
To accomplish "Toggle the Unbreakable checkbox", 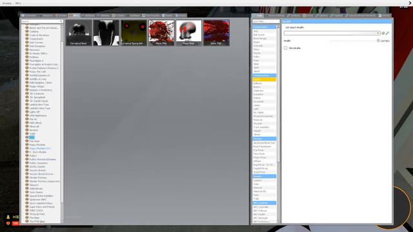I will (x=285, y=48).
